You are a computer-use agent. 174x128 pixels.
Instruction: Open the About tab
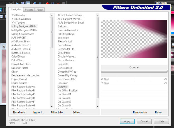(40, 10)
